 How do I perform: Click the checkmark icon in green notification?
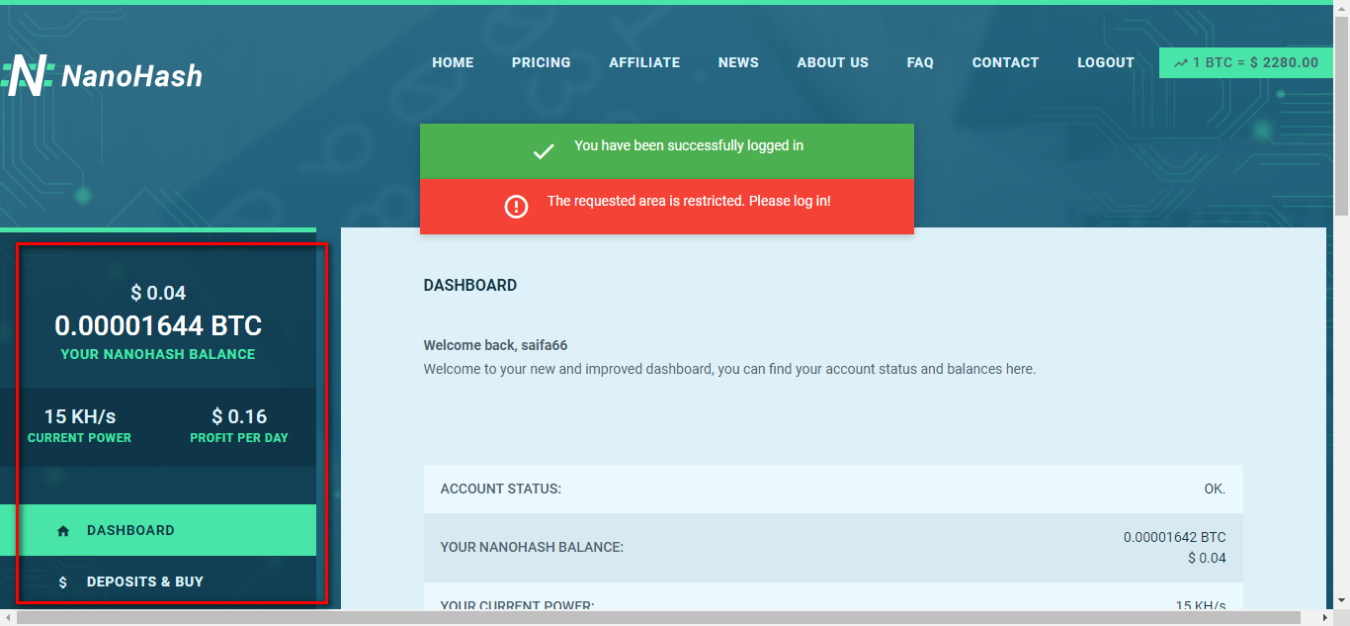point(543,151)
